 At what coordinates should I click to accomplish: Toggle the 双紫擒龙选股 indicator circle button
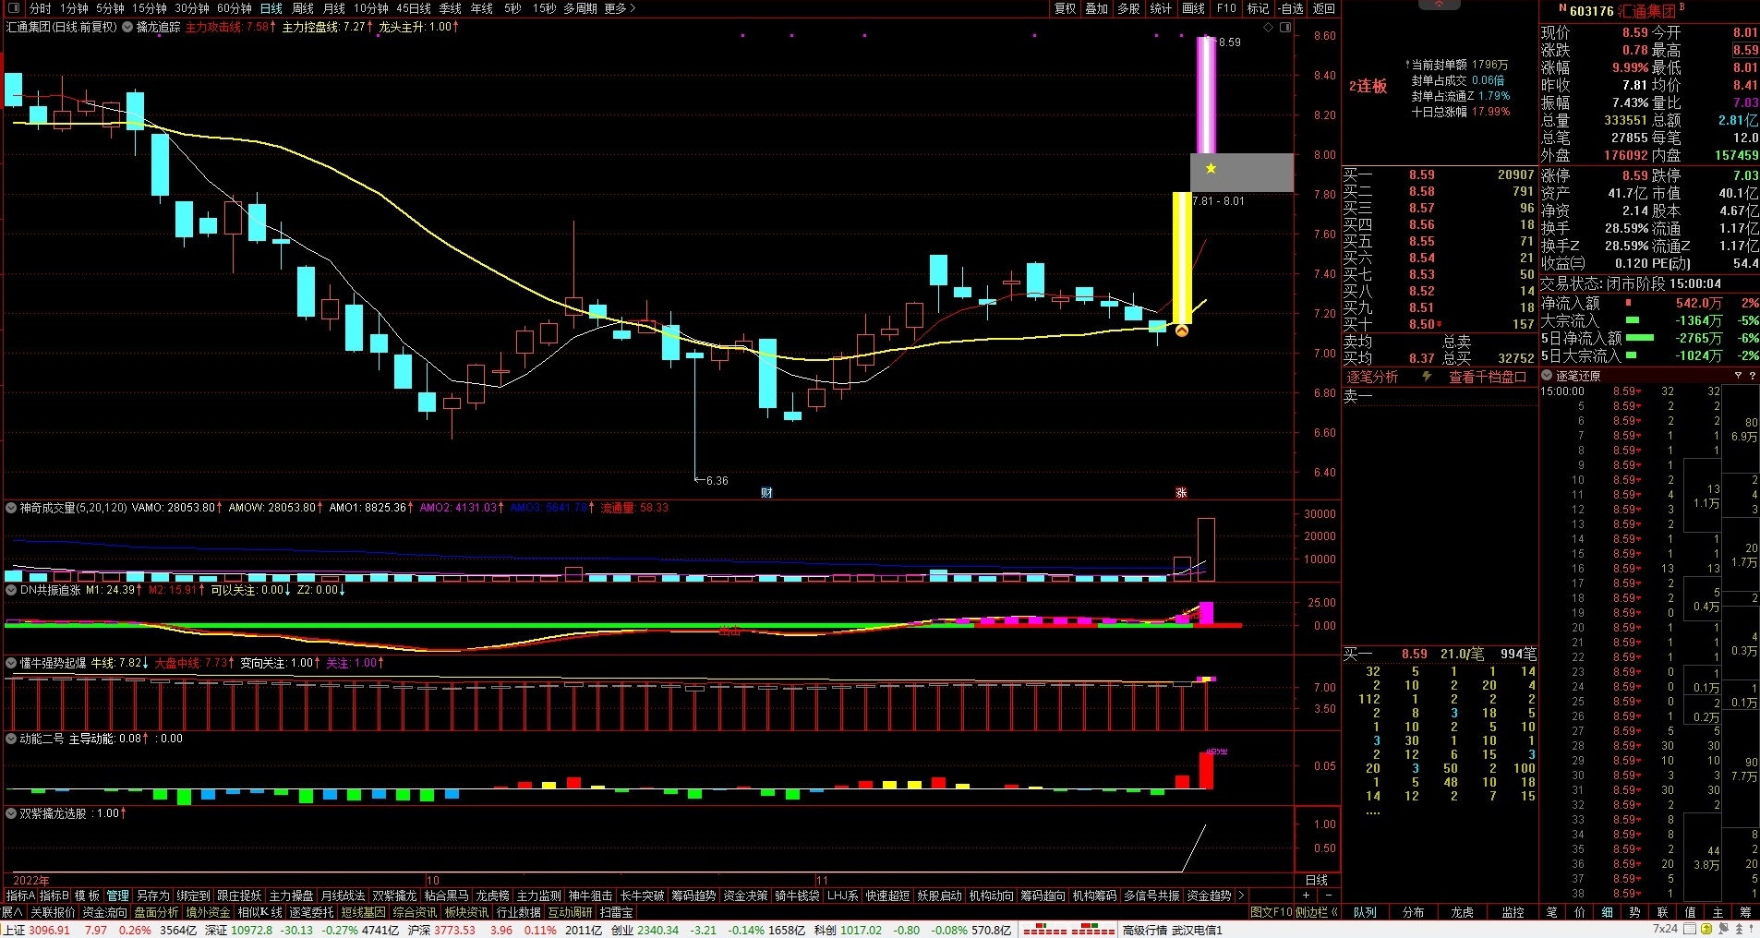(x=11, y=813)
